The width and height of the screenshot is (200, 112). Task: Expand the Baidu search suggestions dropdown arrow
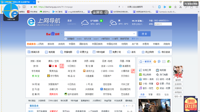pos(134,34)
